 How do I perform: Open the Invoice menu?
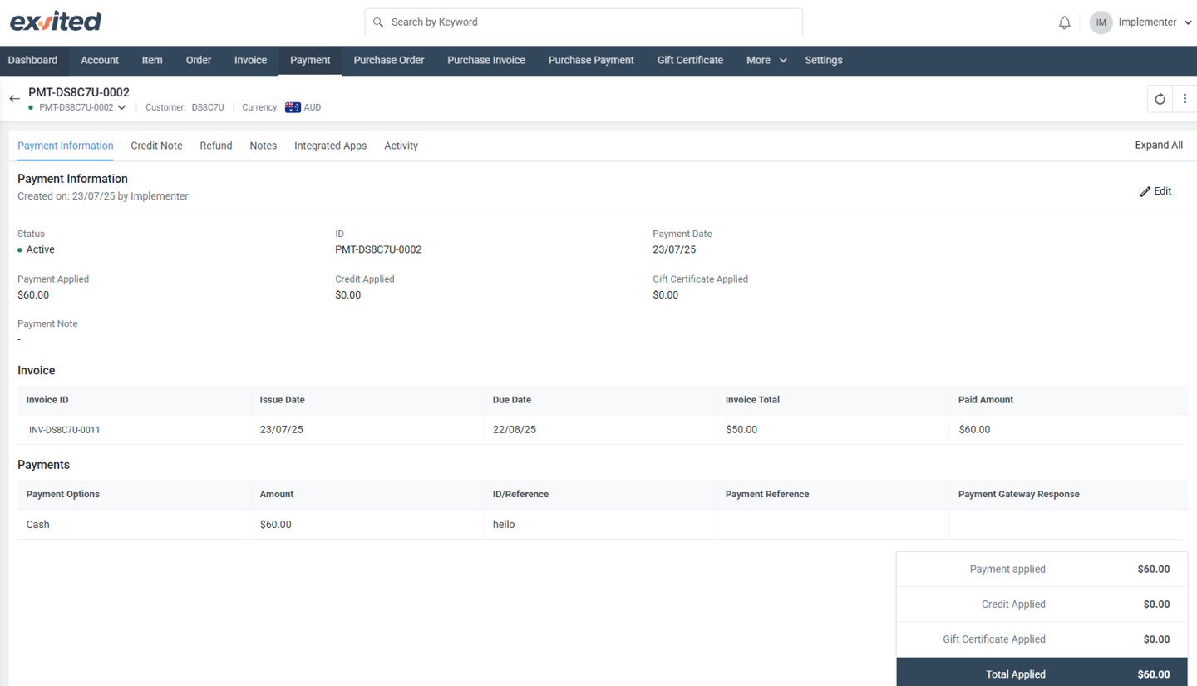coord(250,60)
